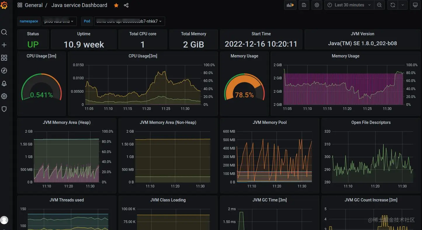Click the 0.541% CPU gauge value

(41, 95)
